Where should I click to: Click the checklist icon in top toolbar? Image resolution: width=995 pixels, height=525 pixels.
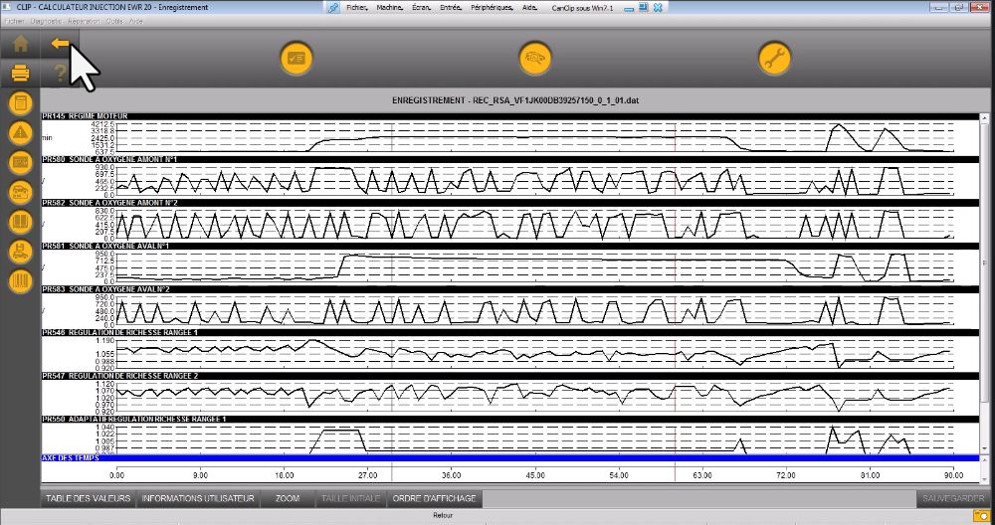(x=297, y=59)
